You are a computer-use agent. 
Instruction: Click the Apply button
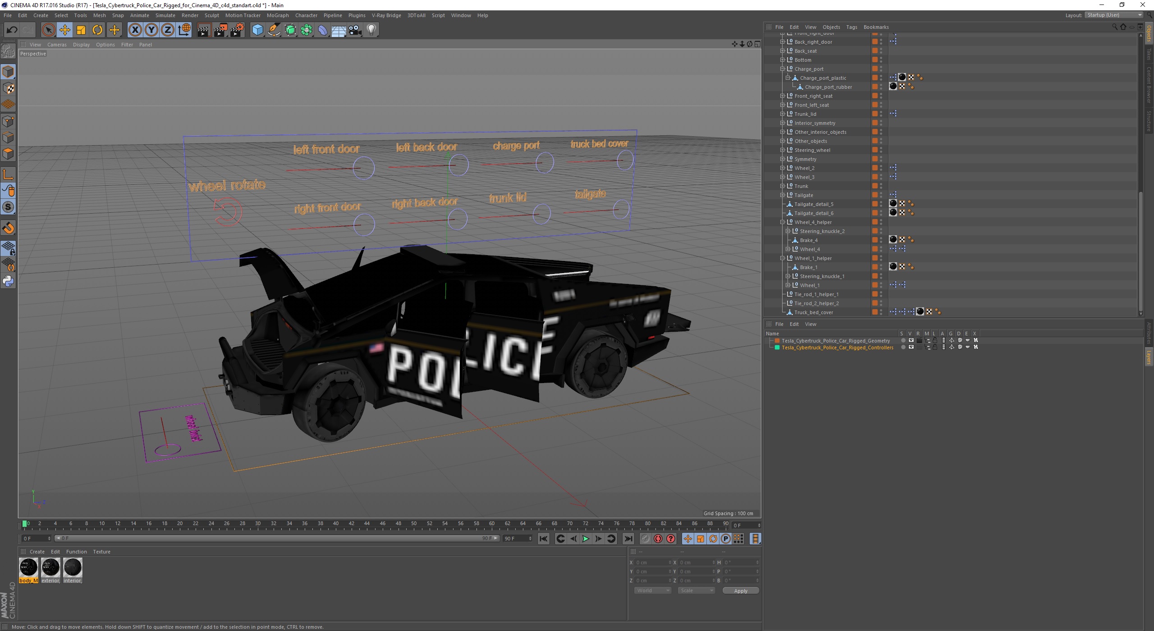point(741,590)
